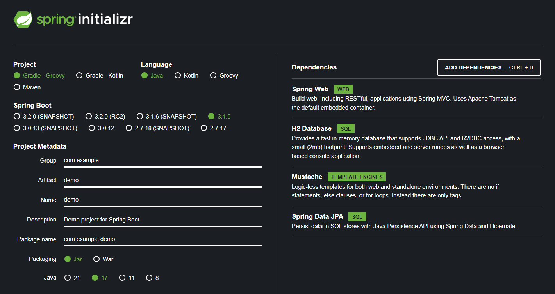Screen dimensions: 555x294
Task: Click the Spring Web dependency title
Action: click(310, 89)
